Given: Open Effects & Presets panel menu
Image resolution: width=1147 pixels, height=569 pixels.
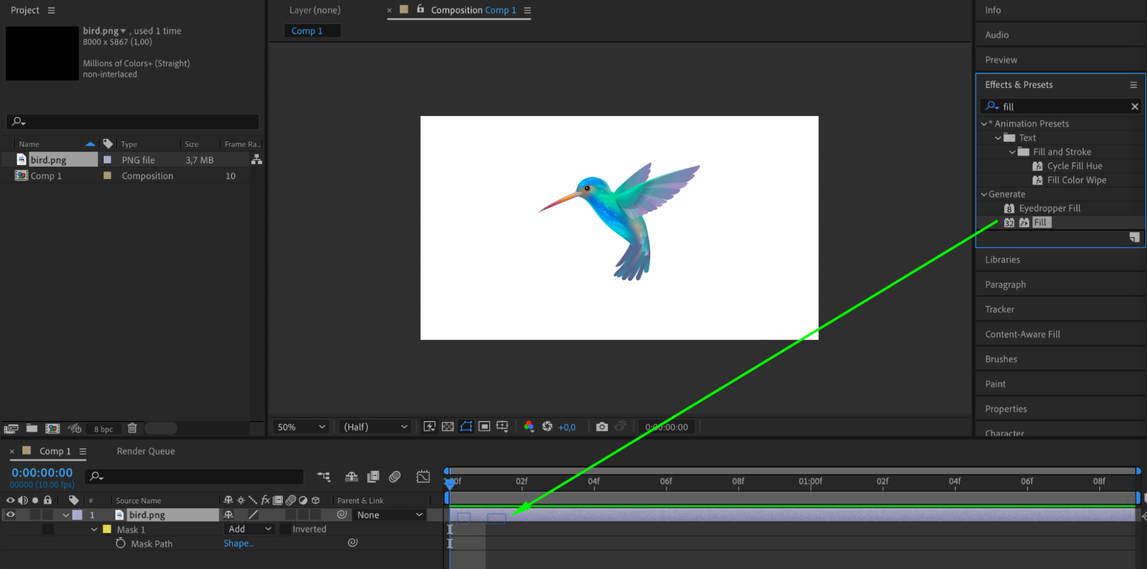Looking at the screenshot, I should pos(1133,85).
